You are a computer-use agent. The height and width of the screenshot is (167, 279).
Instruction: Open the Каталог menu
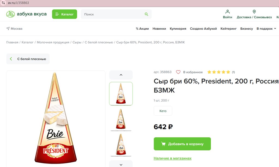[x=65, y=14]
